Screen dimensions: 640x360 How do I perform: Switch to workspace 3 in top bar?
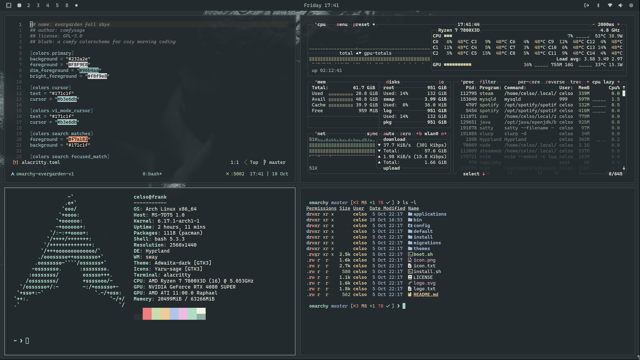(38, 5)
